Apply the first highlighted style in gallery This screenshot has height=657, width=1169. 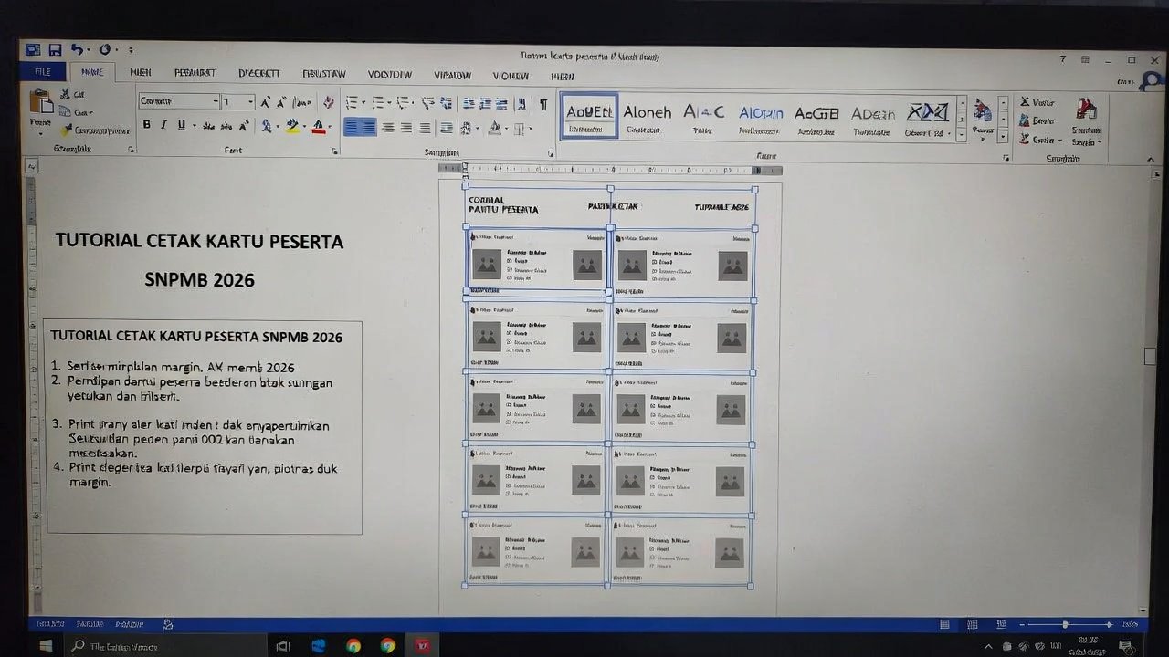point(589,117)
